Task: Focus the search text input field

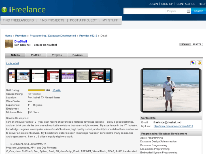Action: [144, 11]
